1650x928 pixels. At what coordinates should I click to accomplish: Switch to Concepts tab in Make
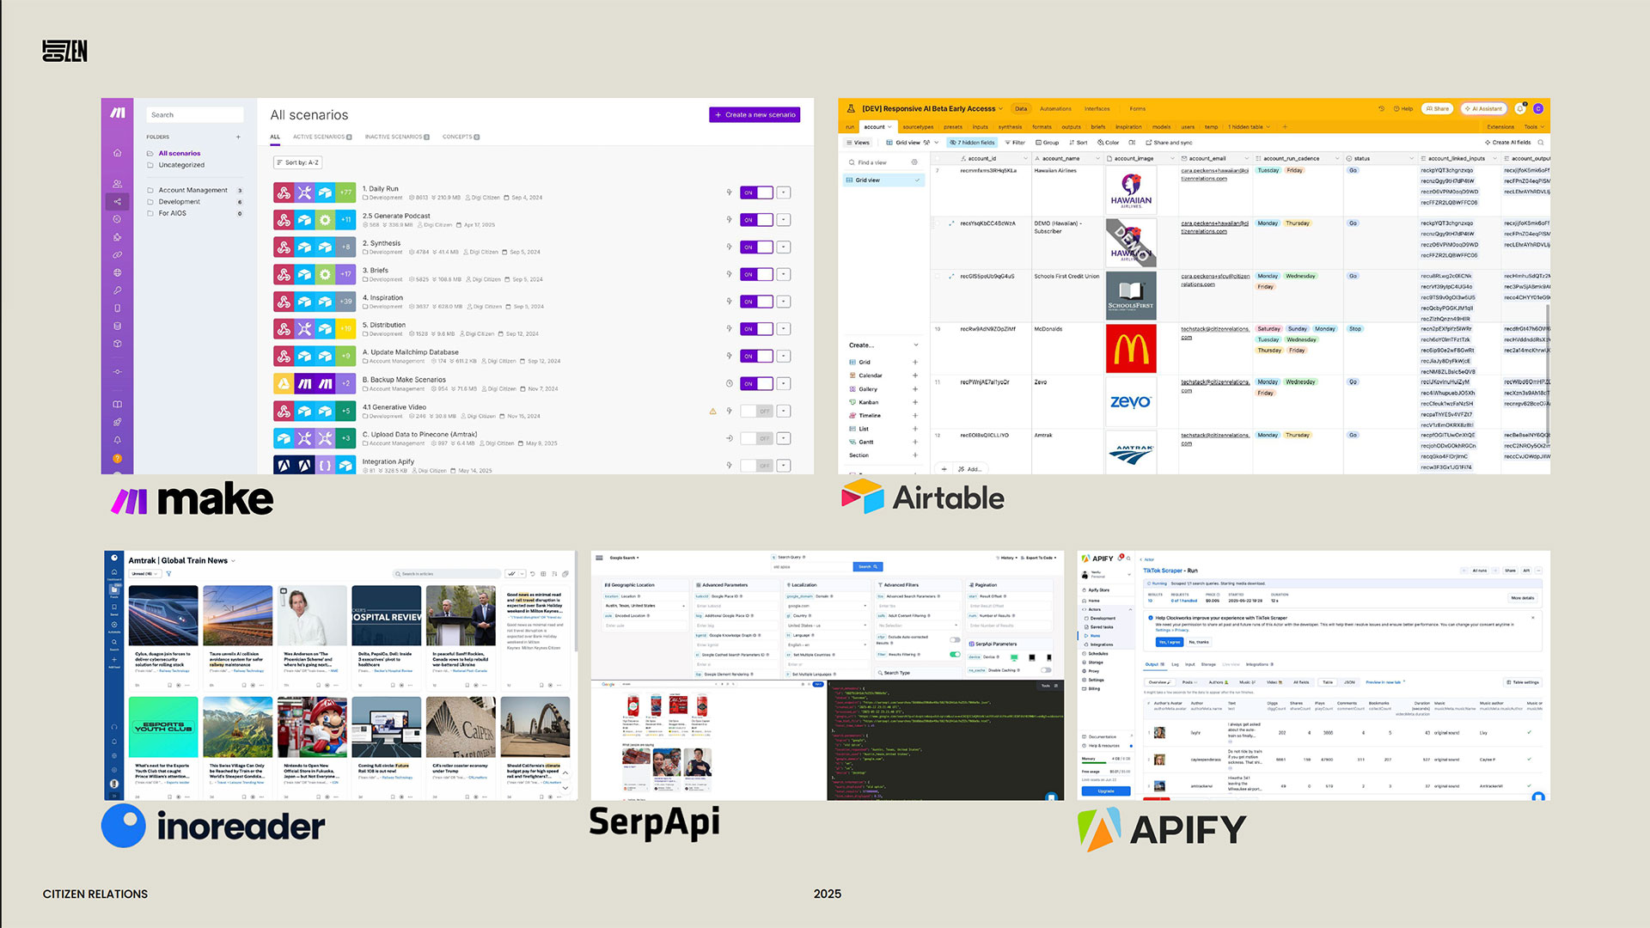(x=461, y=137)
